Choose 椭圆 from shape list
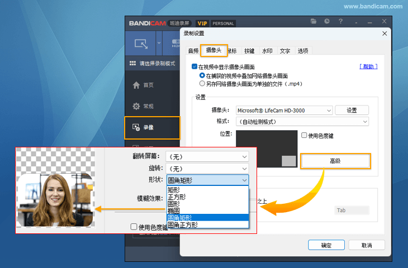This screenshot has width=408, height=268. click(208, 211)
